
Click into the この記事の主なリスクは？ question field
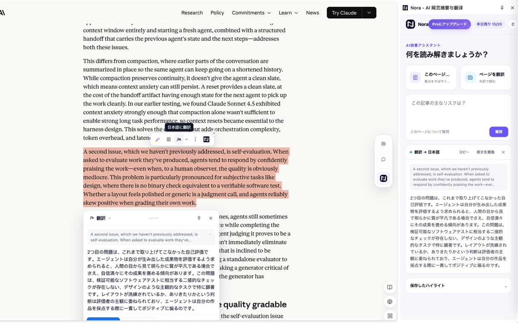pyautogui.click(x=458, y=112)
